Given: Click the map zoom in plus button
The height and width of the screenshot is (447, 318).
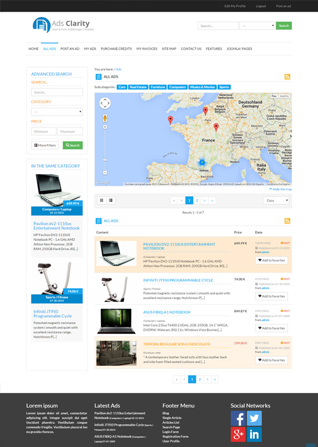Looking at the screenshot, I should click(105, 127).
